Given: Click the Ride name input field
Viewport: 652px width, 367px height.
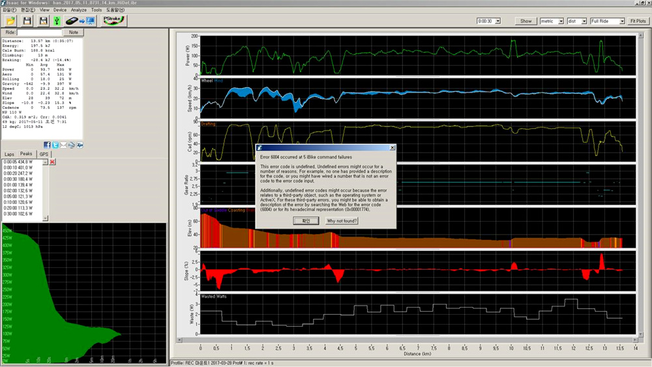Looking at the screenshot, I should point(39,32).
